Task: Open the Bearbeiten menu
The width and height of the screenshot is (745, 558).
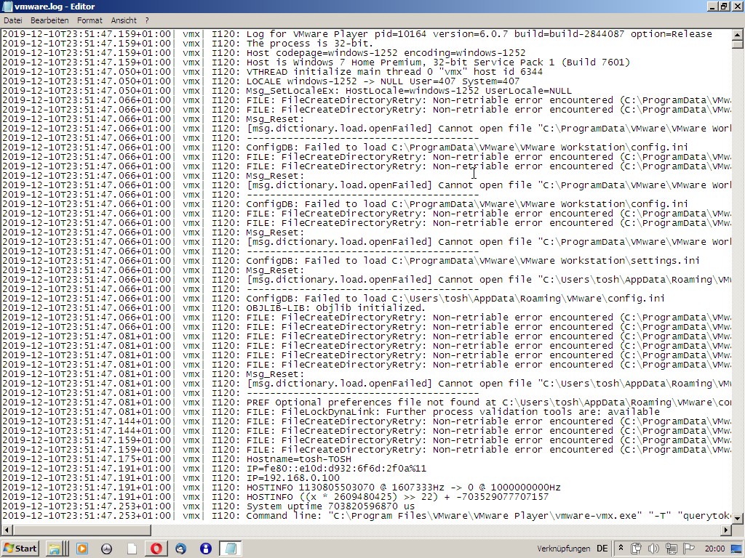Action: coord(49,20)
